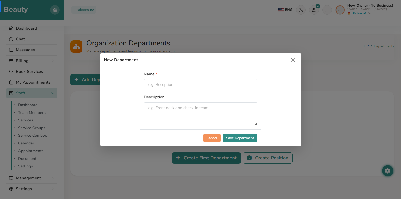Open the floating settings gear button
Screen dimensions: 401x199
388,171
